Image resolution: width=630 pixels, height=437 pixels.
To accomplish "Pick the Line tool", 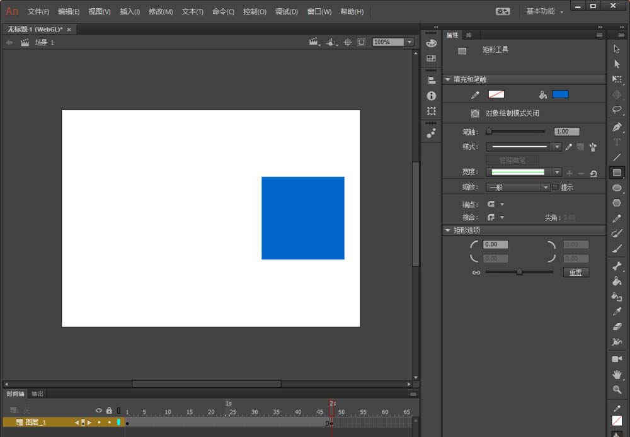I will click(617, 157).
